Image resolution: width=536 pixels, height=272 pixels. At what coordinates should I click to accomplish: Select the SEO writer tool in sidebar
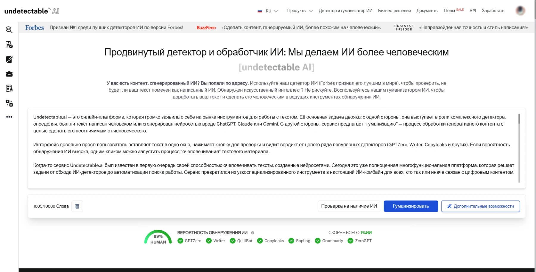point(9,88)
